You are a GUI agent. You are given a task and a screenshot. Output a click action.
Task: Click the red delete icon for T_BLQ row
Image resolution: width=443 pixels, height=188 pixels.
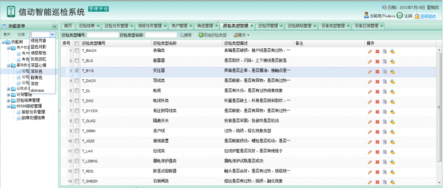(377, 62)
